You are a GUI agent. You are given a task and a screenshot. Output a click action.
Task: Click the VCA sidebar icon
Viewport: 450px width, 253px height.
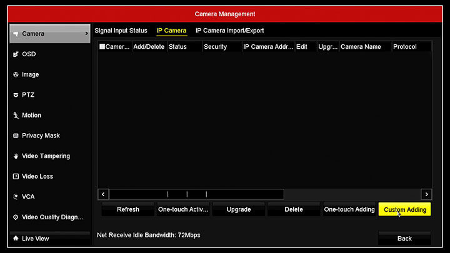(16, 197)
